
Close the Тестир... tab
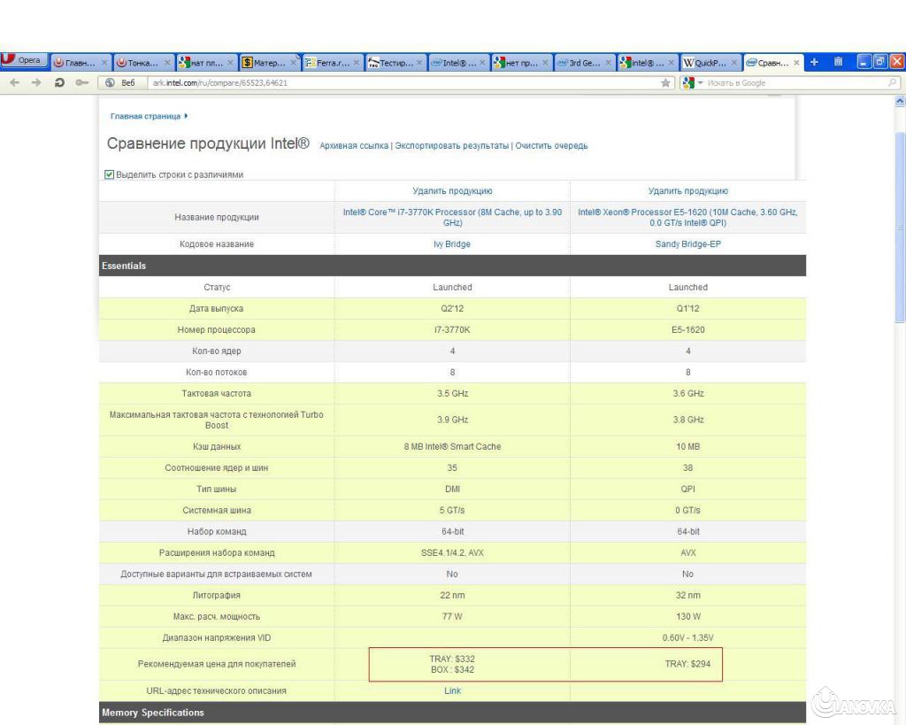418,63
